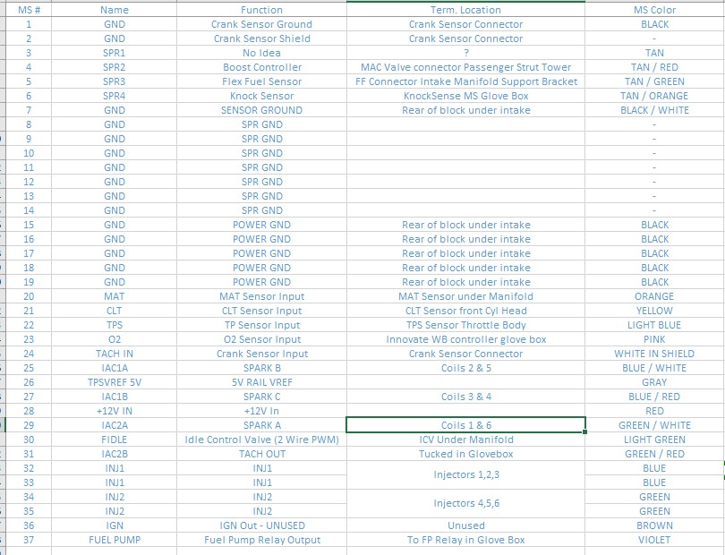Select the 'IGN Out - UNUSED' cell
The width and height of the screenshot is (725, 555).
[261, 525]
